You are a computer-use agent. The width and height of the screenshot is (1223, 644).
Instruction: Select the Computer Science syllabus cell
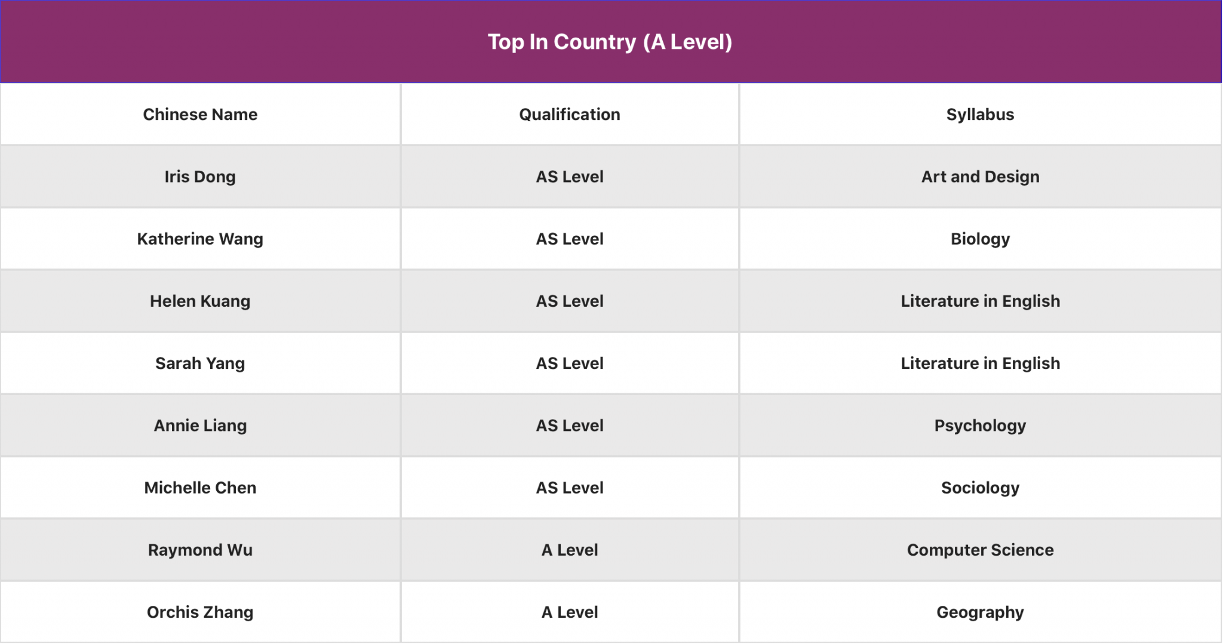coord(980,550)
